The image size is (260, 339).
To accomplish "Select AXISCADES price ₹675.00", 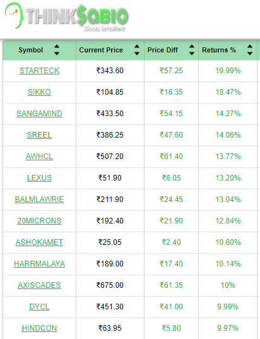I will pyautogui.click(x=110, y=285).
